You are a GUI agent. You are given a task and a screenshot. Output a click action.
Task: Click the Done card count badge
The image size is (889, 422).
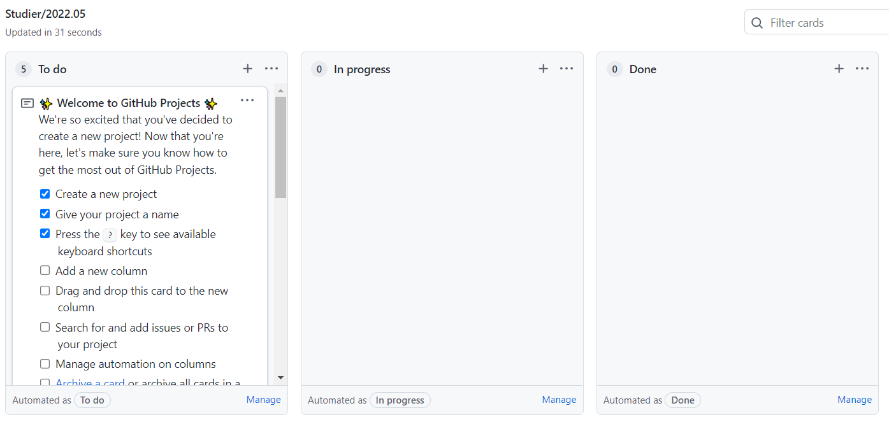tap(614, 69)
